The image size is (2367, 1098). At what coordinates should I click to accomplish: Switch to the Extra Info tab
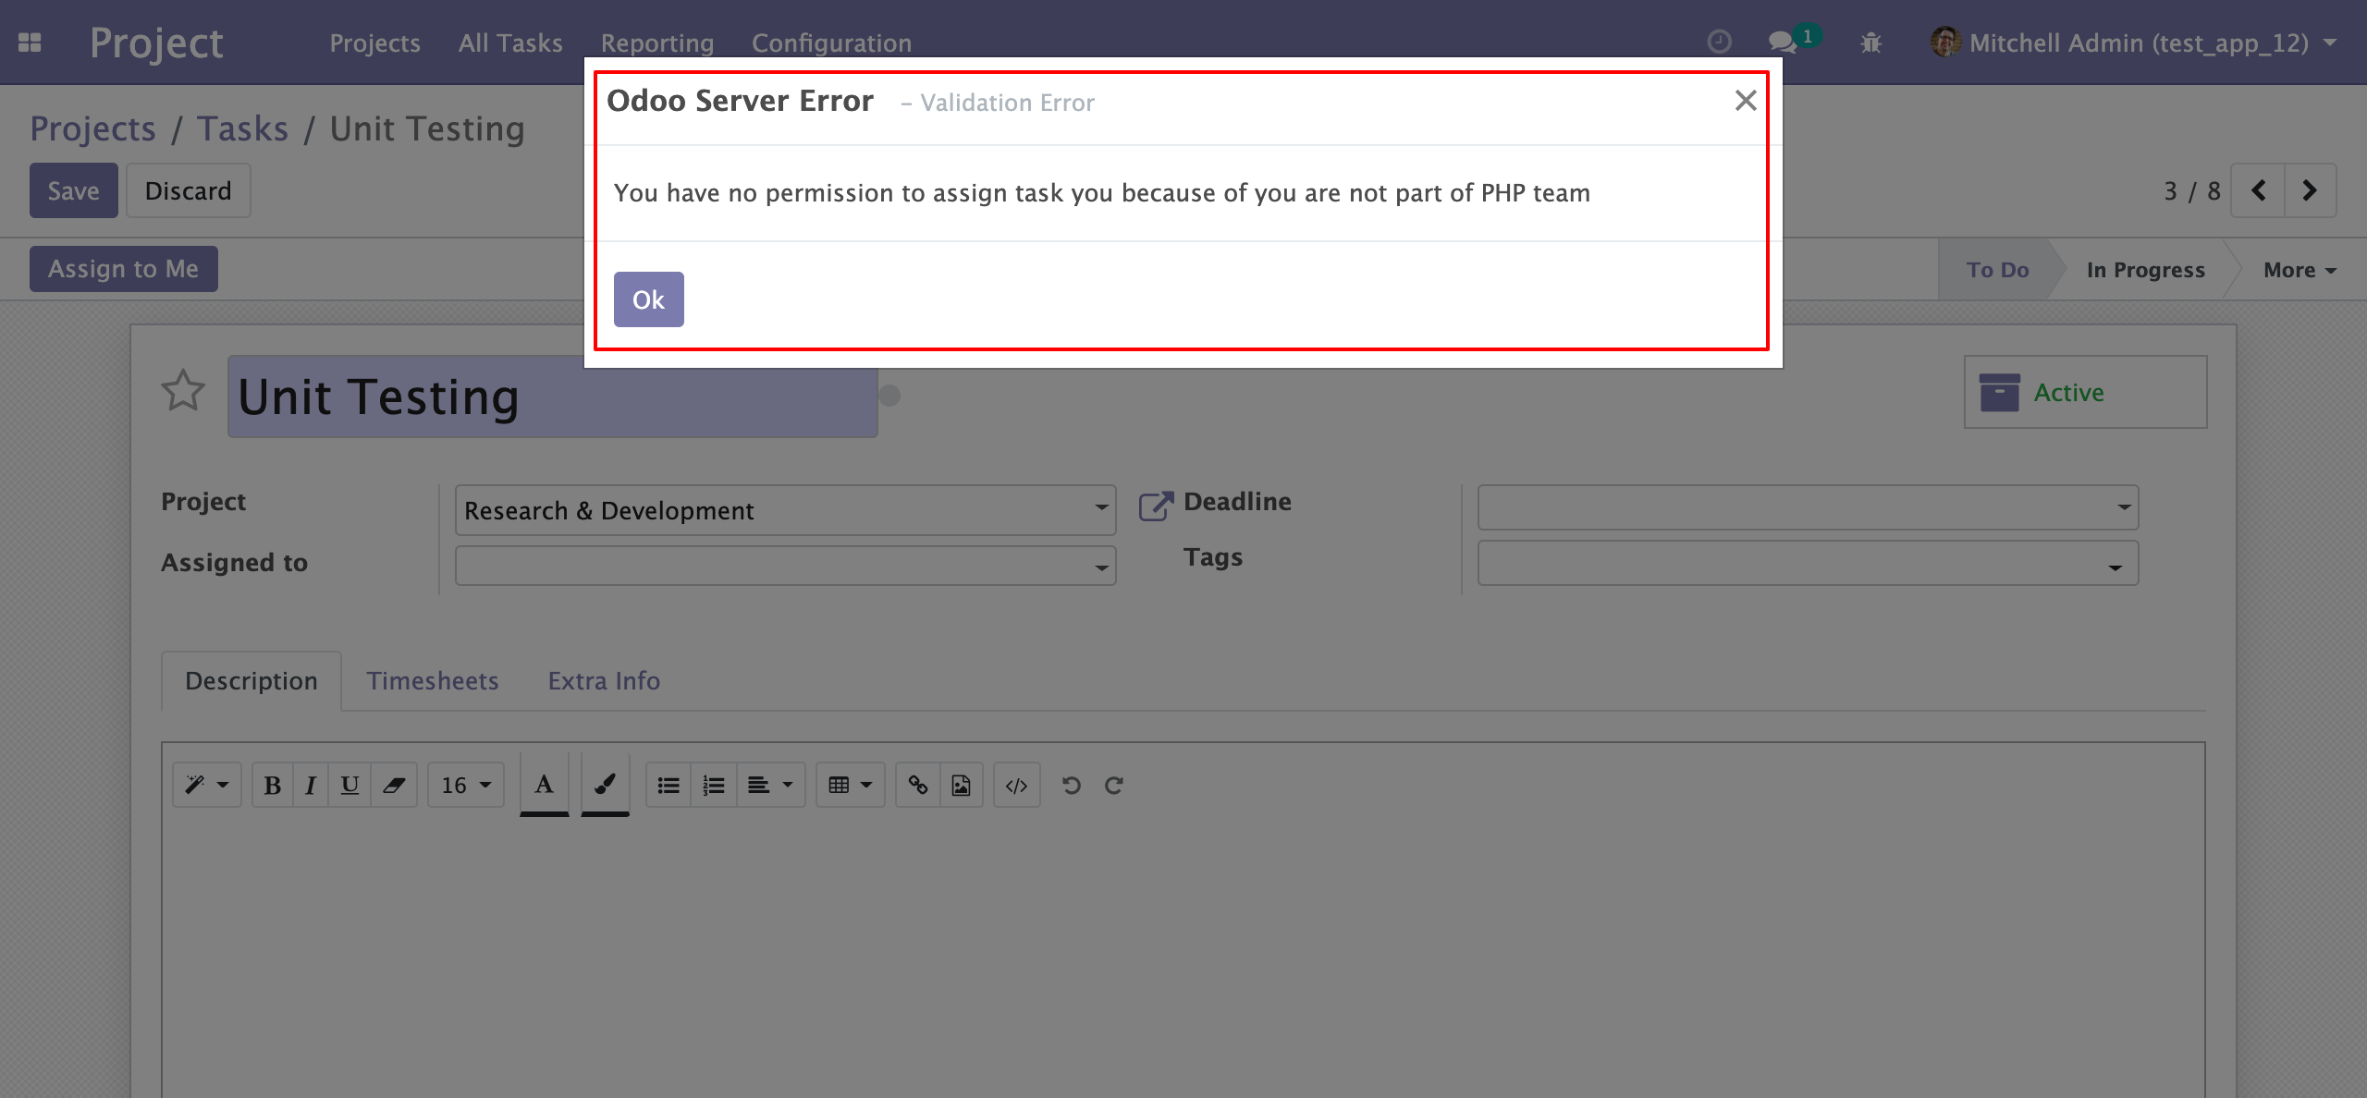click(604, 681)
